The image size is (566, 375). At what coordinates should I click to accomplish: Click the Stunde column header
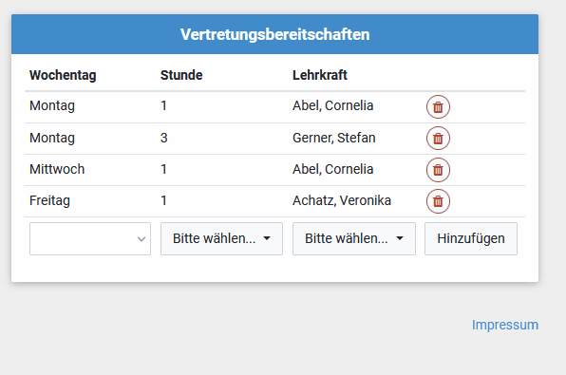pyautogui.click(x=181, y=75)
